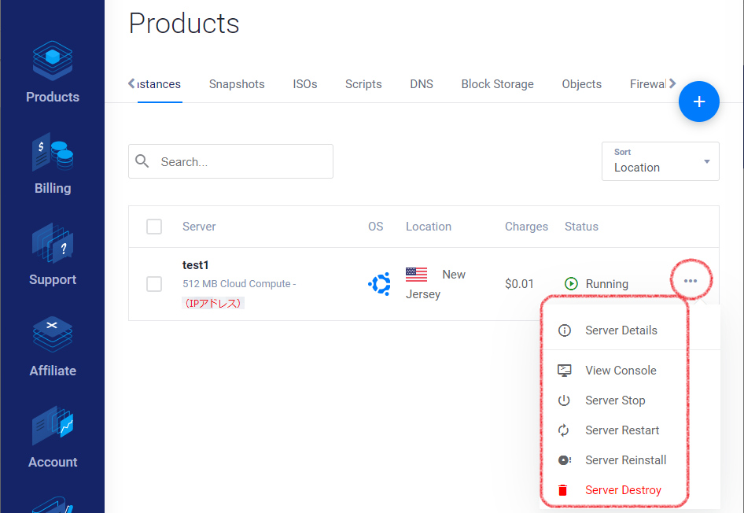Open the Support sidebar icon

coord(52,243)
